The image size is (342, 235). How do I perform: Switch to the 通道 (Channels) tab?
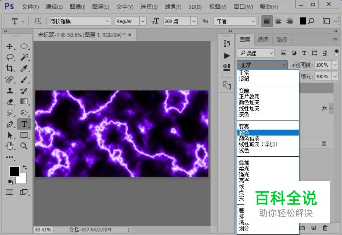263,40
